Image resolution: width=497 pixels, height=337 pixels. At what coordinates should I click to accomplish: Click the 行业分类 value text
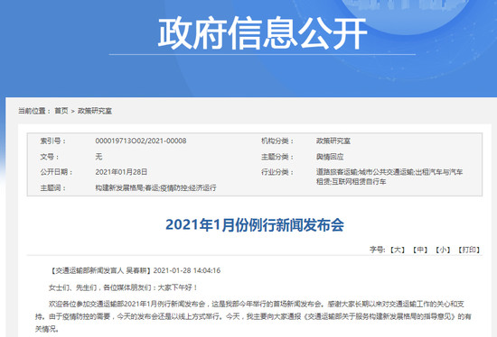click(389, 177)
